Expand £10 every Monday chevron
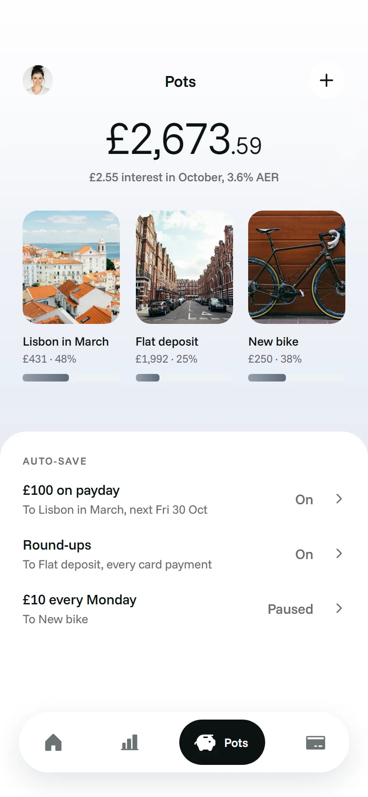This screenshot has width=368, height=797. tap(339, 608)
